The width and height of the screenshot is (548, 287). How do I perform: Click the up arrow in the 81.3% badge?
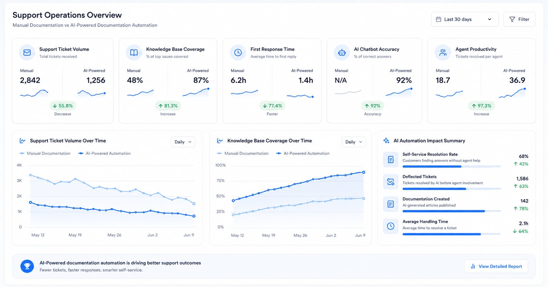tap(160, 106)
